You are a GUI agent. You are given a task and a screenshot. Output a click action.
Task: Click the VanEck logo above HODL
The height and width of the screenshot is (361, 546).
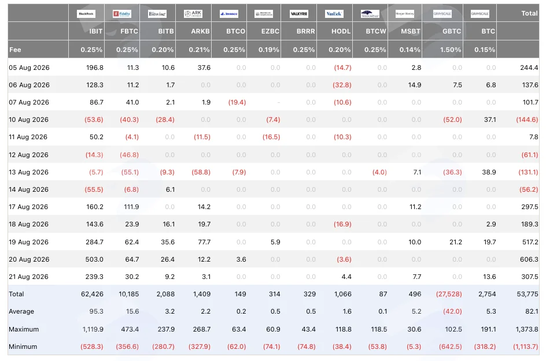tap(334, 13)
